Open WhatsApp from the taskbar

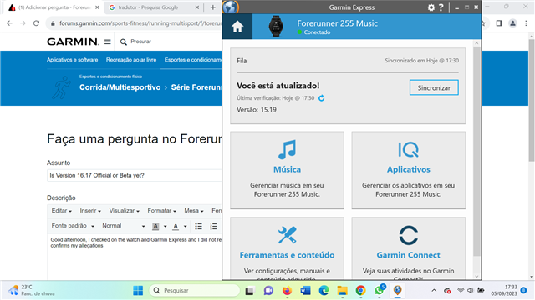pos(379,291)
